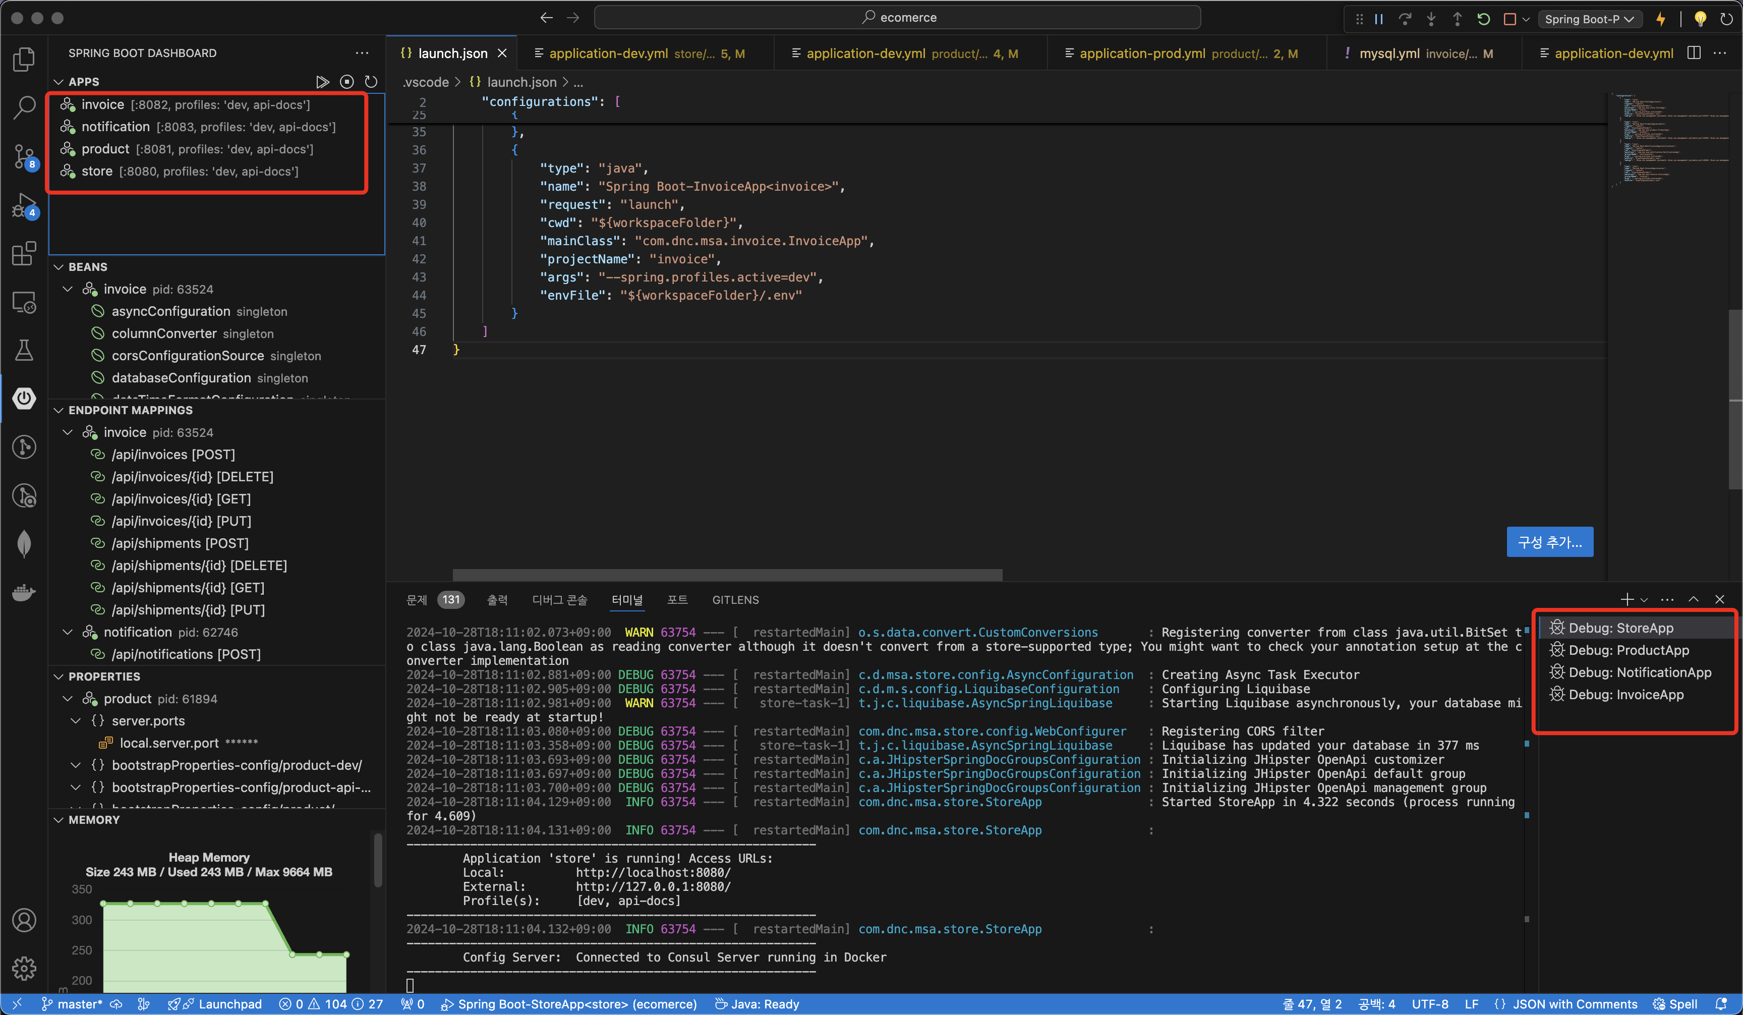Refresh the APPS list
The height and width of the screenshot is (1015, 1743).
(371, 82)
